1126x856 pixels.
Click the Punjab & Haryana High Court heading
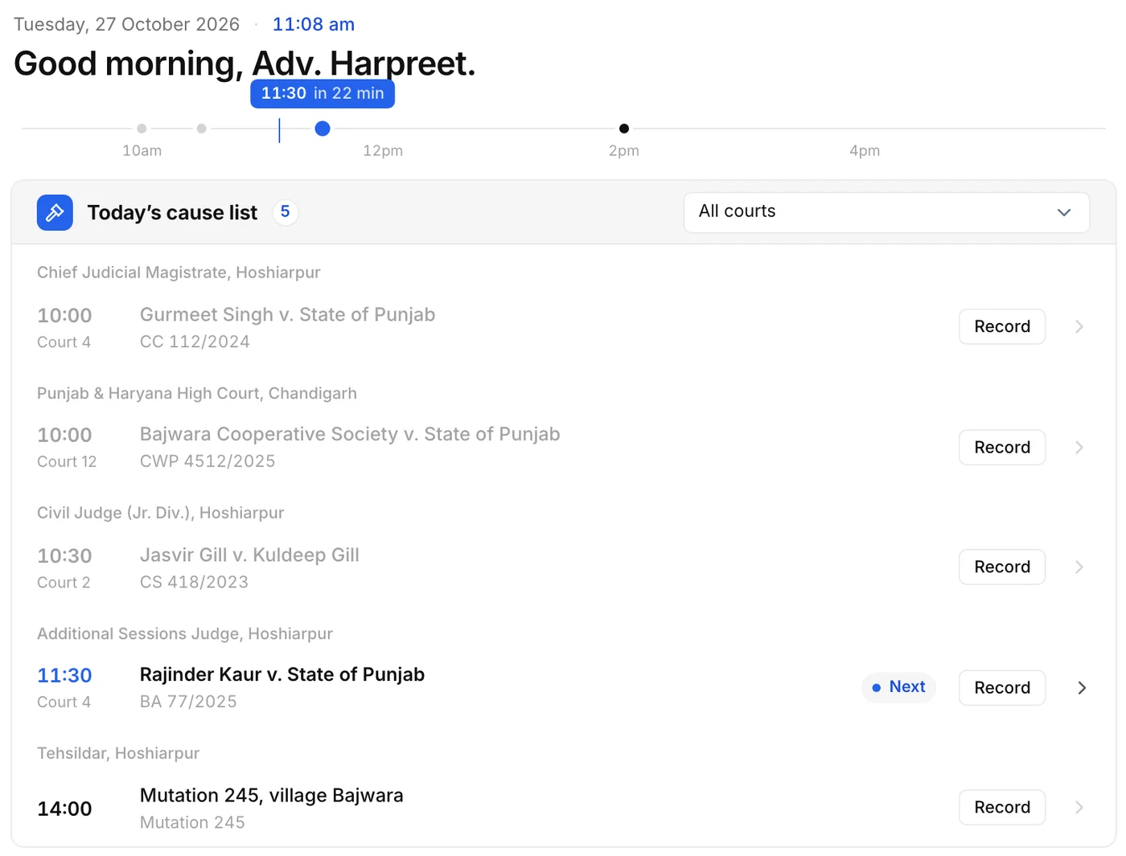197,393
